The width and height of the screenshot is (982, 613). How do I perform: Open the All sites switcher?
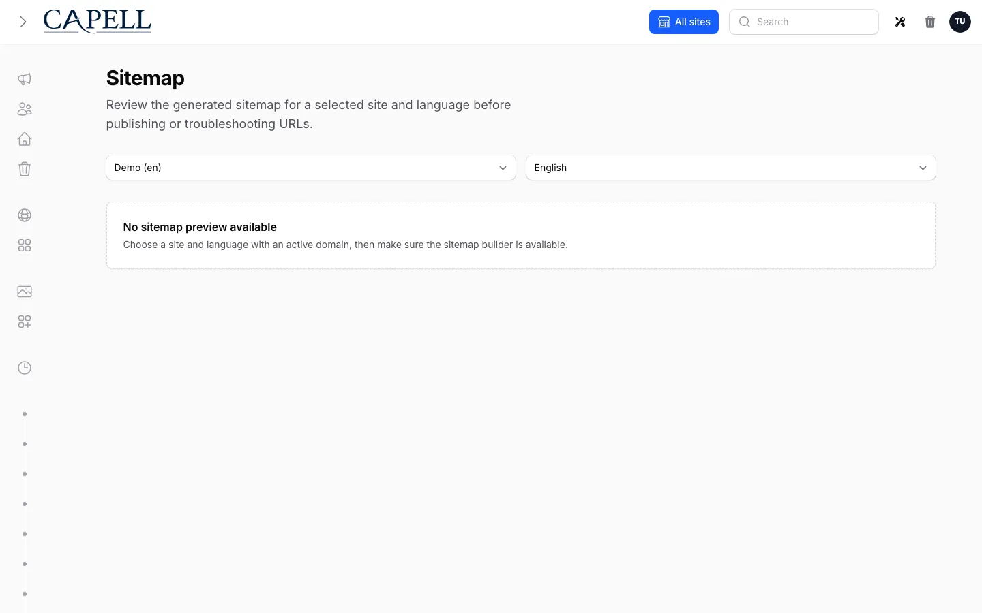[x=683, y=22]
